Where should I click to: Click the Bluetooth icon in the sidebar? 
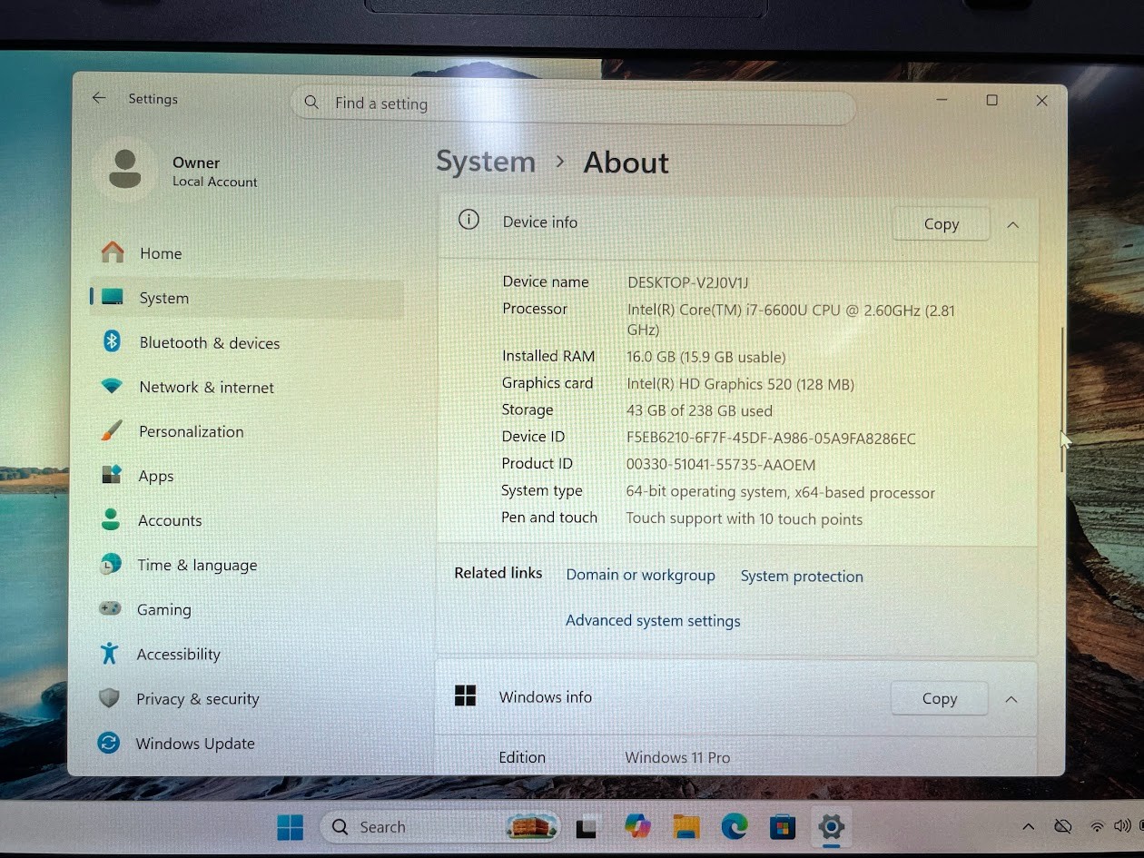(112, 341)
